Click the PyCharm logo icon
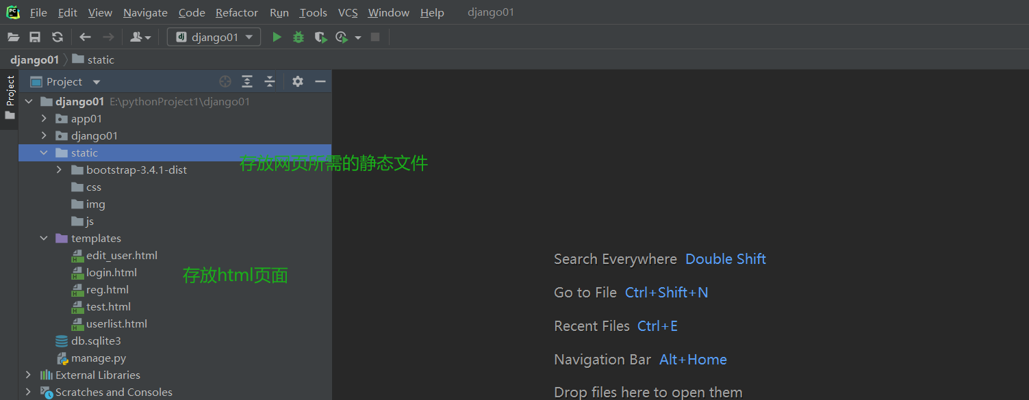Screen dimensions: 1029x400 (x=13, y=12)
